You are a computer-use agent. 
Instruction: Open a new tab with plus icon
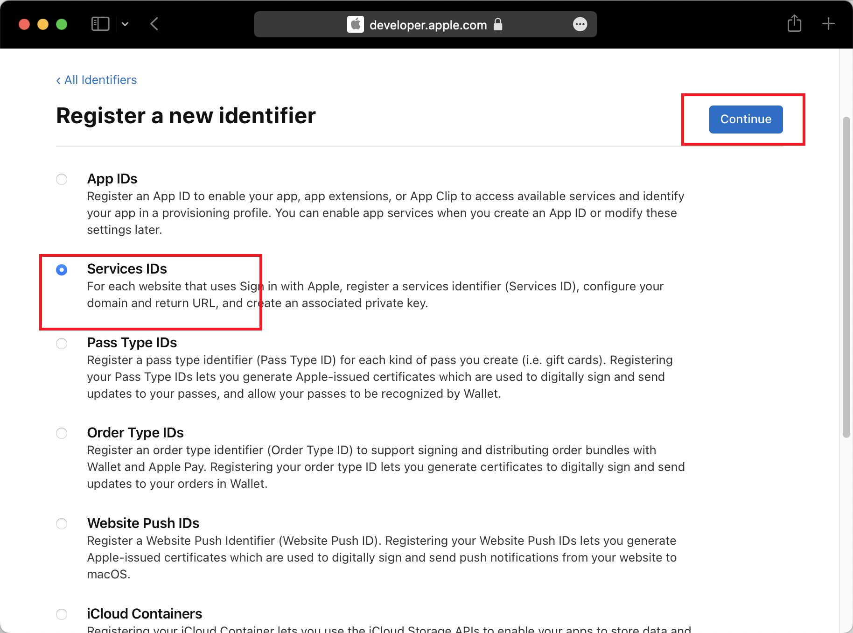[x=828, y=23]
